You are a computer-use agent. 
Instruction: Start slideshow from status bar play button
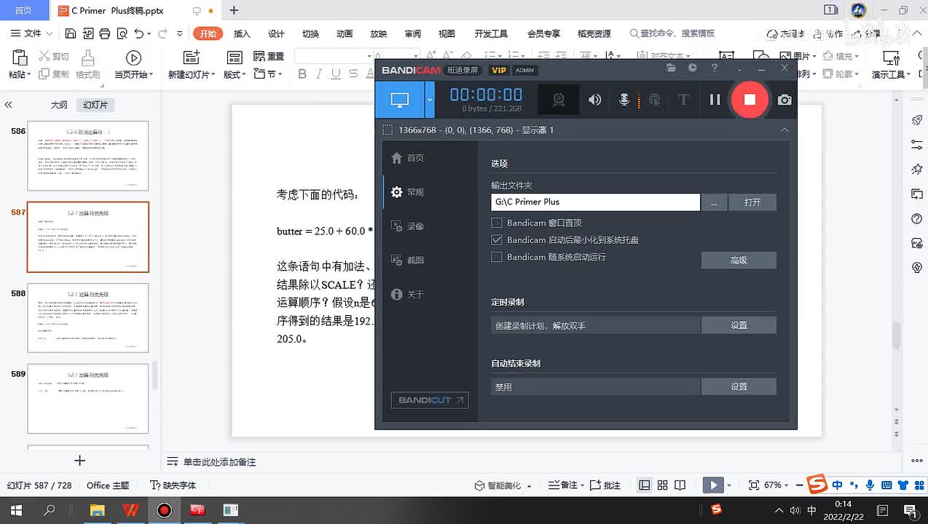[713, 485]
